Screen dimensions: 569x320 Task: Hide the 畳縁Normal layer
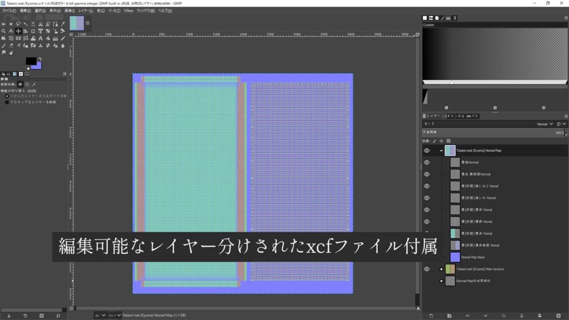click(426, 162)
